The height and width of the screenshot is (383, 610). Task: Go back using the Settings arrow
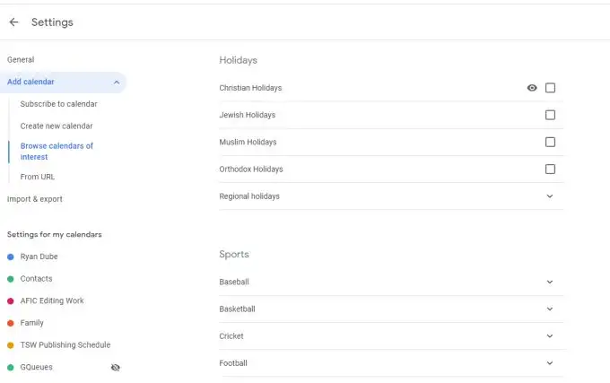13,22
